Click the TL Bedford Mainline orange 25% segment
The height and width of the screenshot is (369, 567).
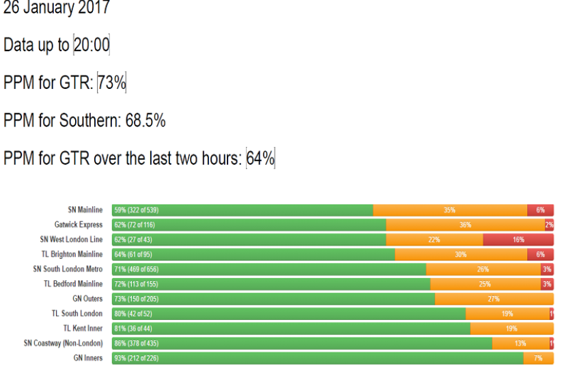485,284
